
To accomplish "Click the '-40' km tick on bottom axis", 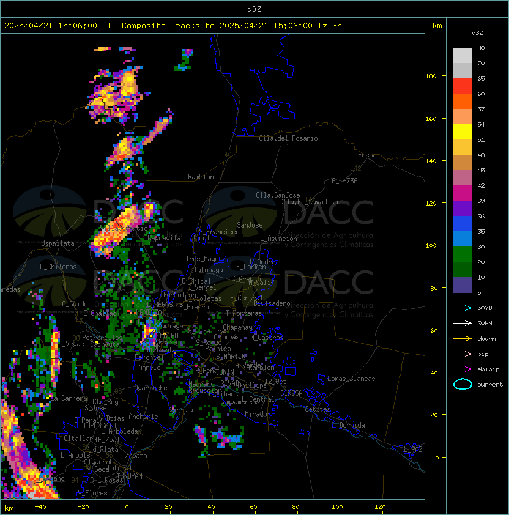I will click(x=40, y=507).
